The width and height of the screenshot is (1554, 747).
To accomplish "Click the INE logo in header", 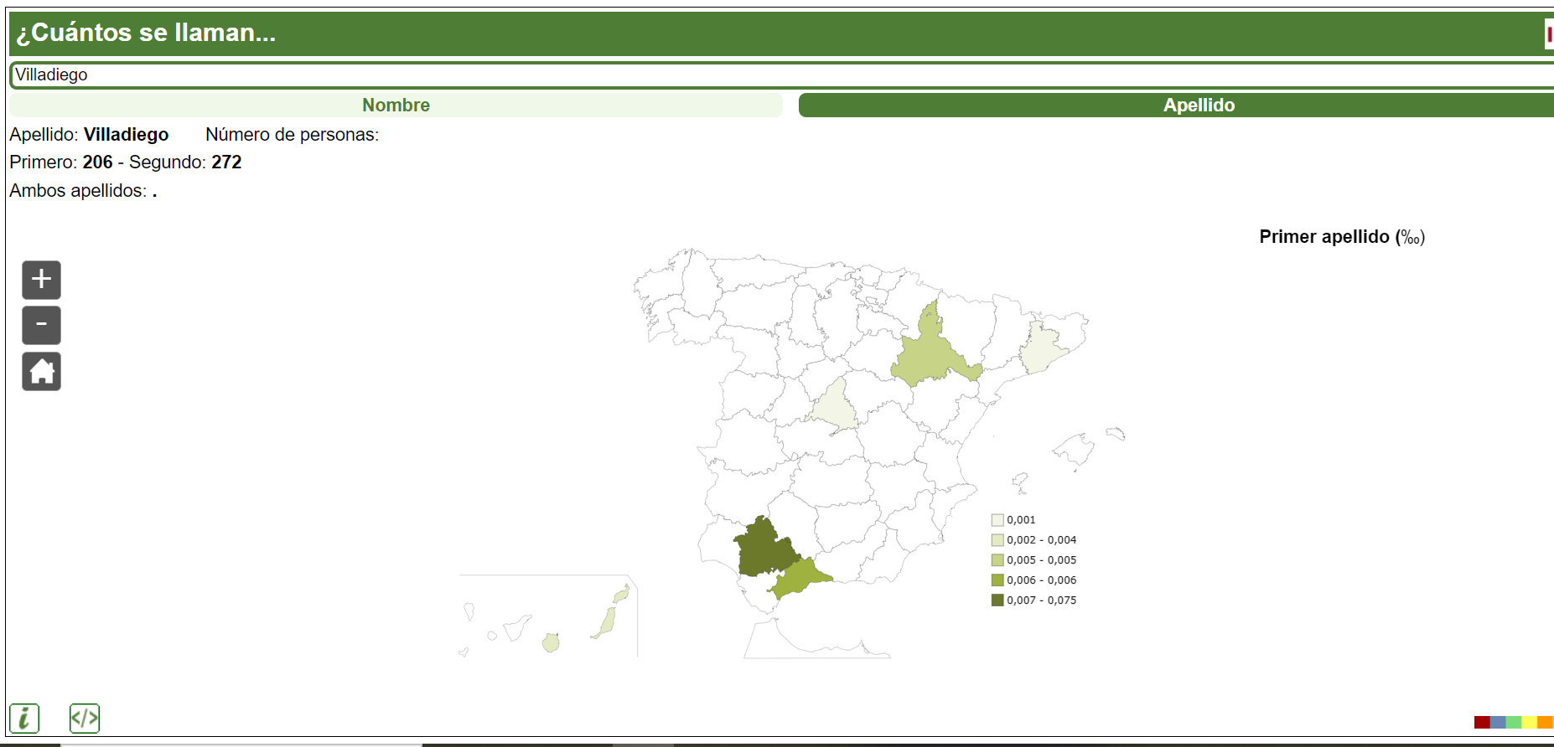I will pyautogui.click(x=1548, y=34).
